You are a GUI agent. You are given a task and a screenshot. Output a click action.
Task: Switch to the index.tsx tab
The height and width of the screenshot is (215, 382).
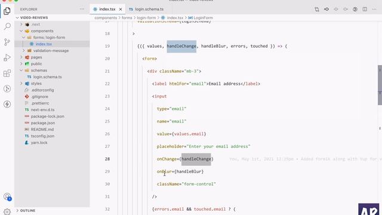107,10
